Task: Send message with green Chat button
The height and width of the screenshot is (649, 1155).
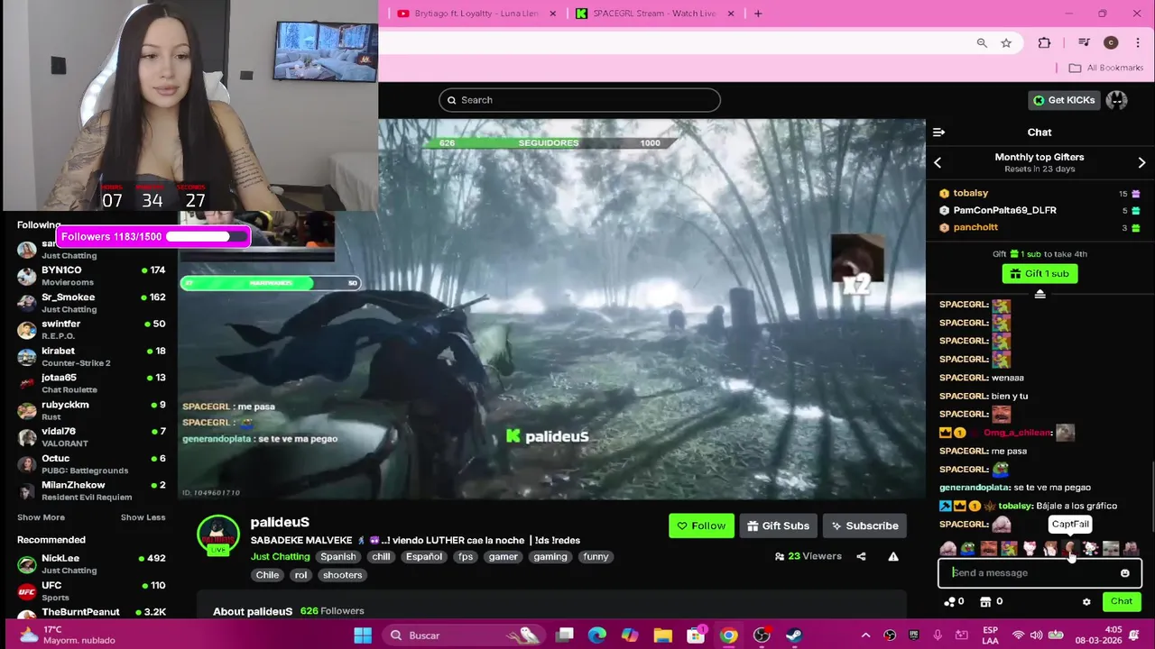Action: click(x=1122, y=601)
